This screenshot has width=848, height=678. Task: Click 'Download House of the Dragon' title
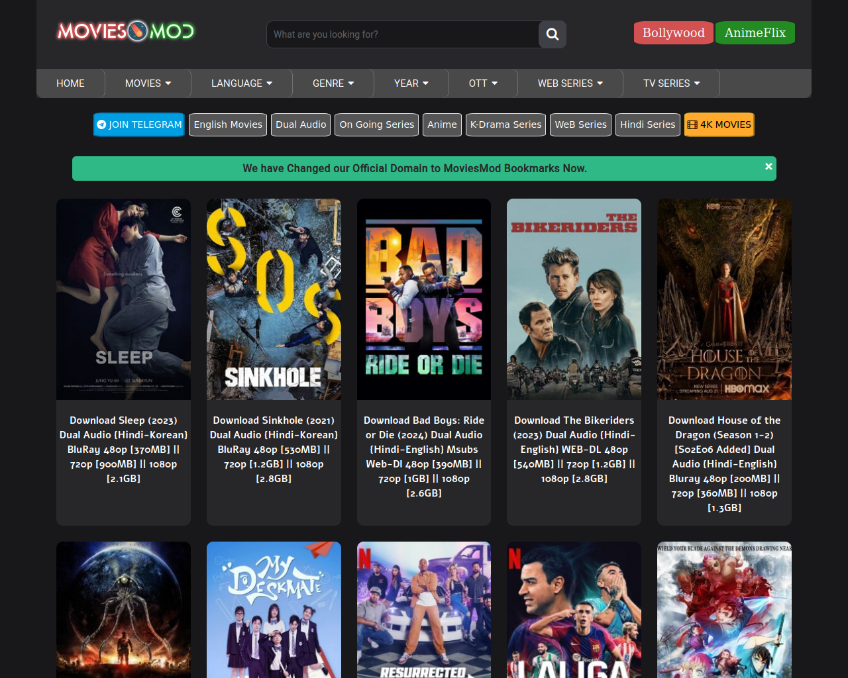(x=724, y=463)
